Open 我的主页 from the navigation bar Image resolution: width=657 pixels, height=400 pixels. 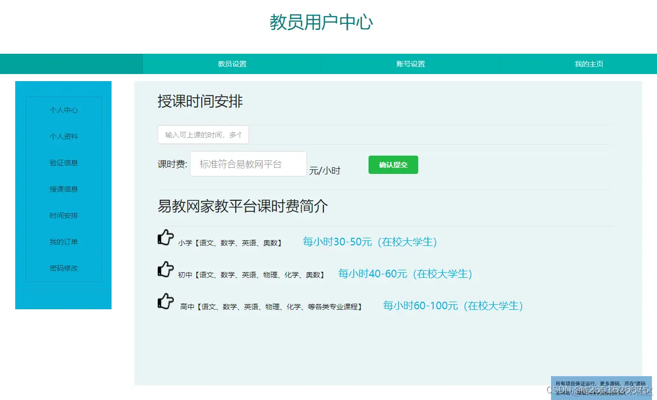[x=589, y=64]
